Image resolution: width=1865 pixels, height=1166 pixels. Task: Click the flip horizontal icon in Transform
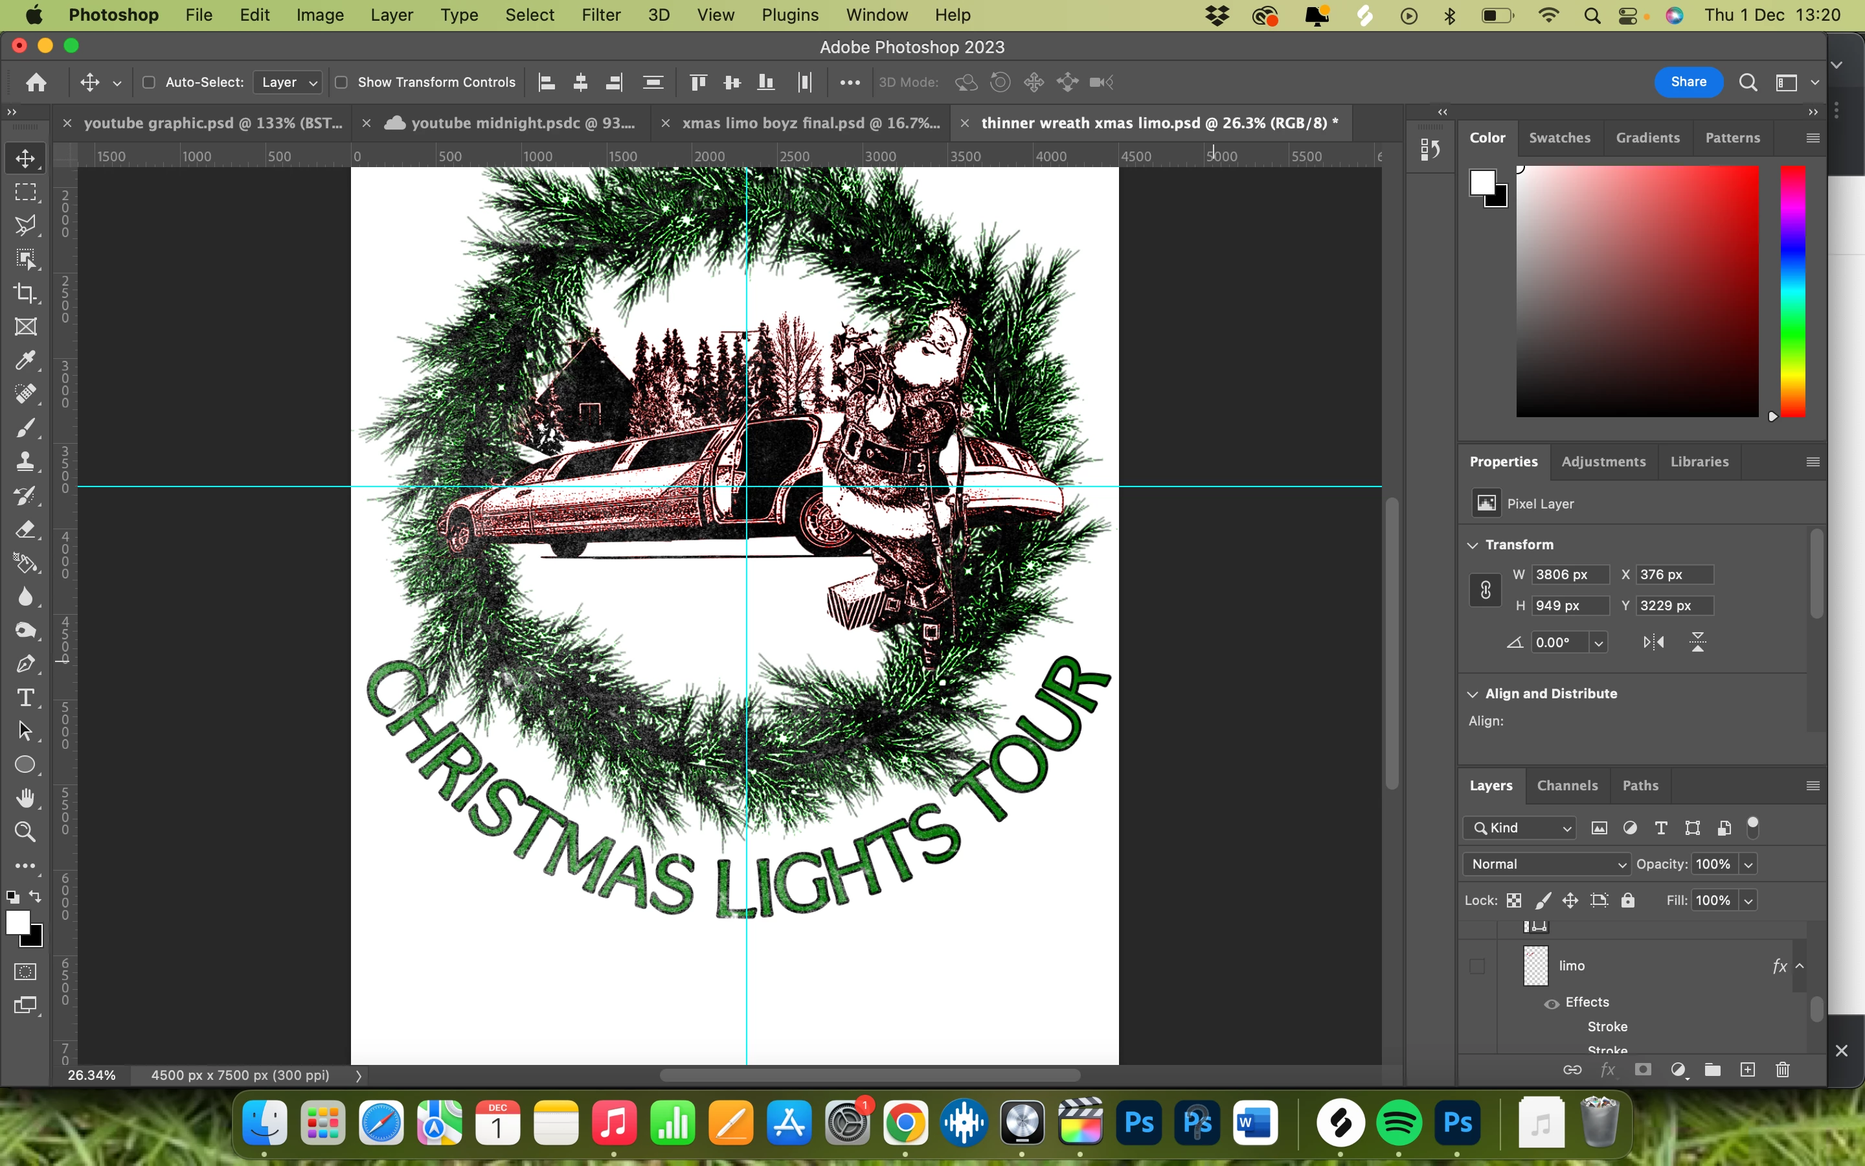point(1653,641)
